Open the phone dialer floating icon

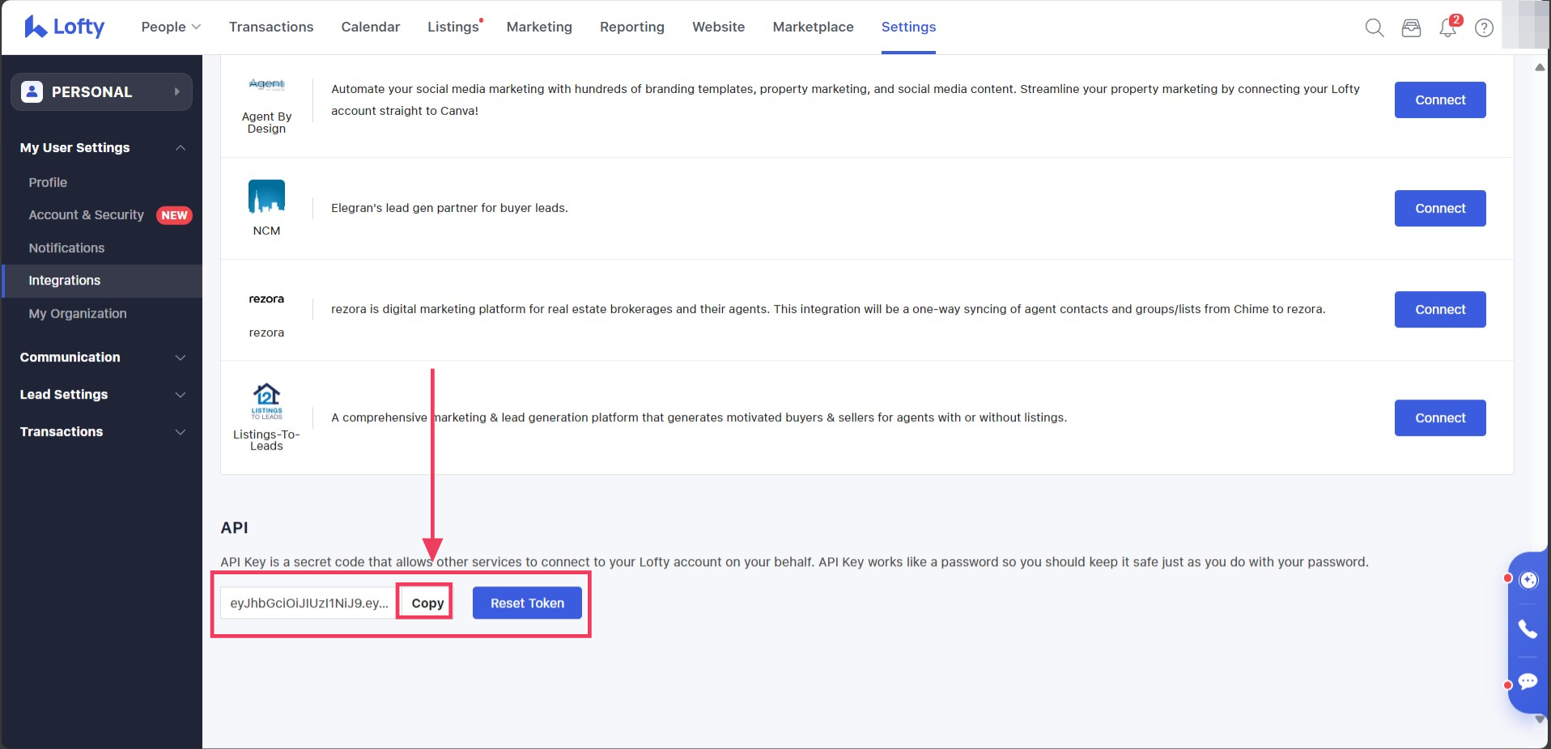point(1528,629)
